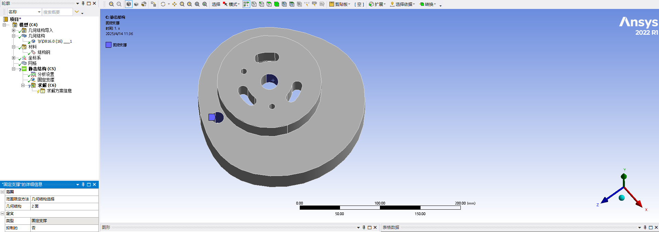
Task: Select the node selection filter
Action: [x=284, y=4]
